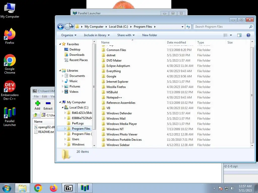Launch Firefox from desktop shortcut
258x193 pixels.
pos(10,36)
